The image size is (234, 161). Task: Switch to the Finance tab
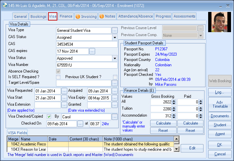click(x=66, y=16)
